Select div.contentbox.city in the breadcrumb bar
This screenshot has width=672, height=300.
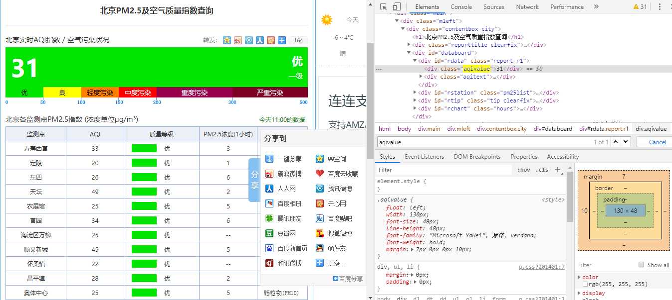(502, 128)
